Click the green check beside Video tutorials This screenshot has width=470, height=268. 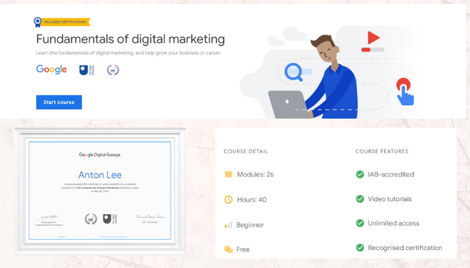tap(360, 199)
